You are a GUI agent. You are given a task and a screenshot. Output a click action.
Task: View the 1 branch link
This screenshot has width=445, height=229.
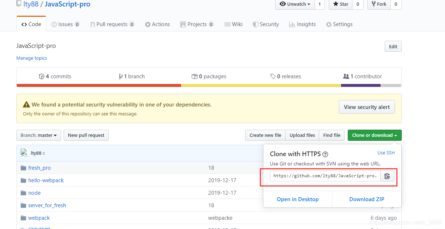[x=132, y=76]
